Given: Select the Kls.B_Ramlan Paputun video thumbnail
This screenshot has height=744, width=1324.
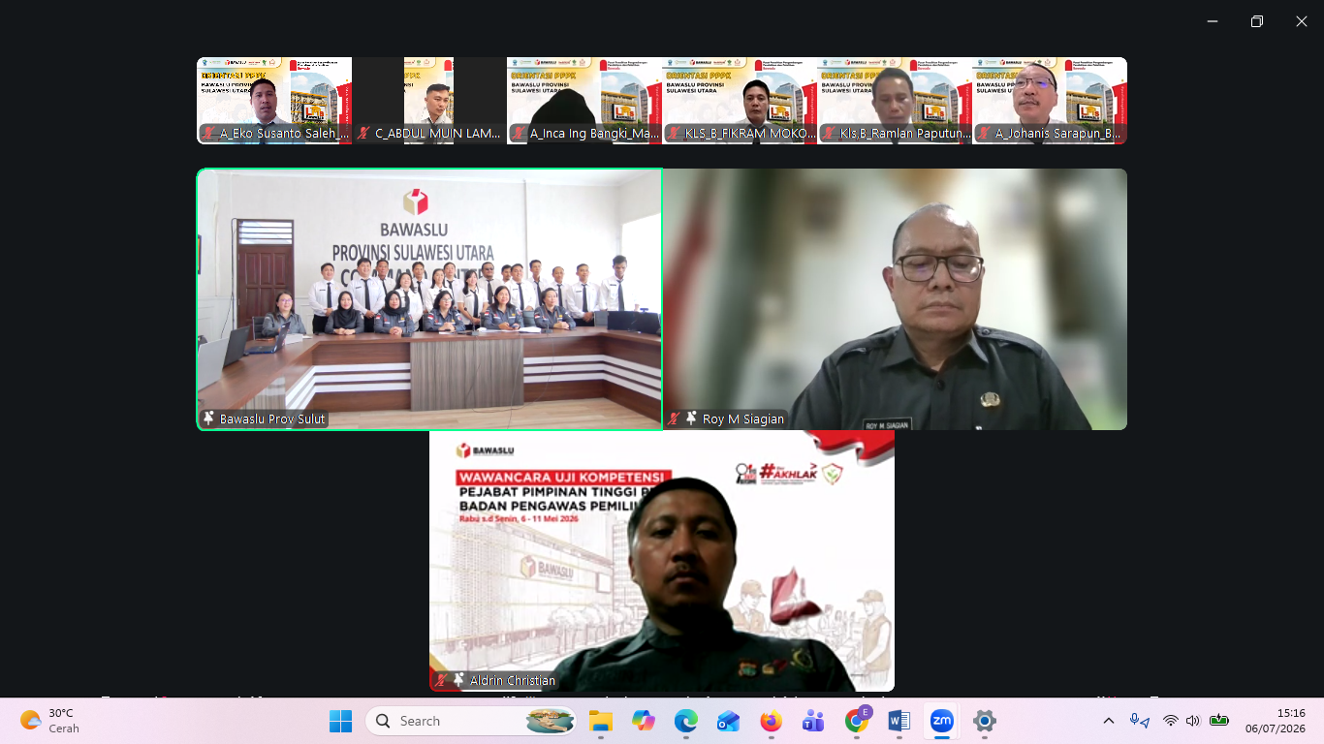Looking at the screenshot, I should (x=895, y=101).
